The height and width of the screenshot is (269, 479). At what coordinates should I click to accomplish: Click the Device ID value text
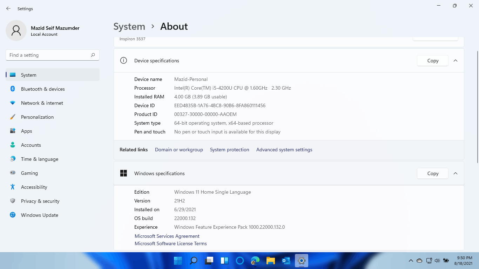(220, 105)
